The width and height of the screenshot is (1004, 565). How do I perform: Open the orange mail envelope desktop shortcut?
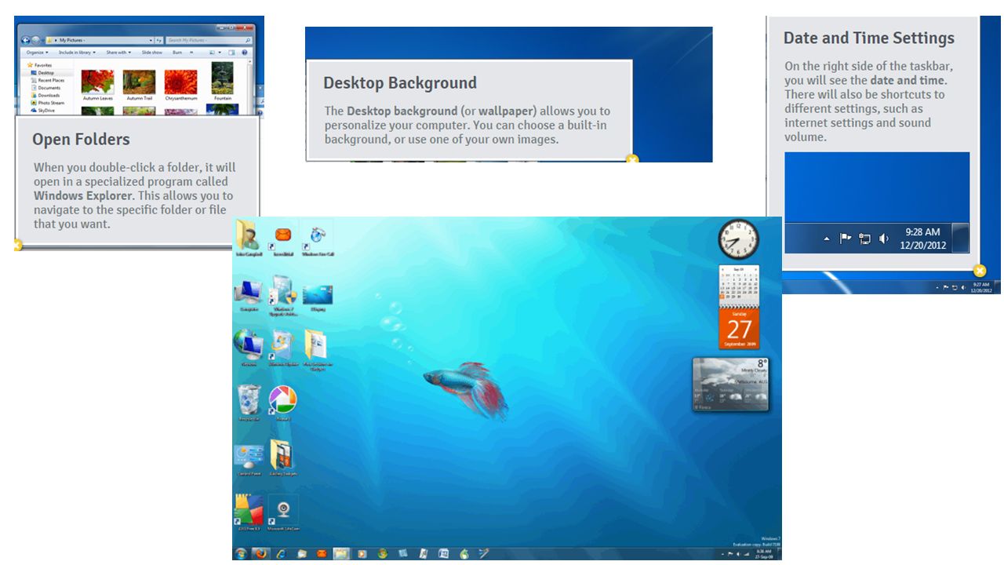pyautogui.click(x=283, y=236)
